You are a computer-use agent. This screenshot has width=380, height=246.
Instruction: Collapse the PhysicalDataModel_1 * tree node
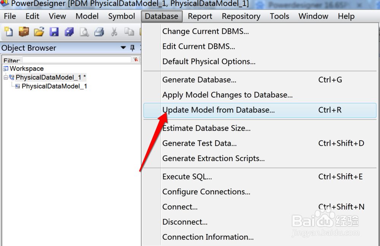(x=6, y=78)
